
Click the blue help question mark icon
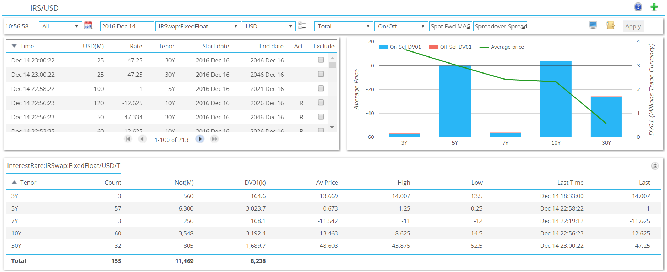click(638, 7)
